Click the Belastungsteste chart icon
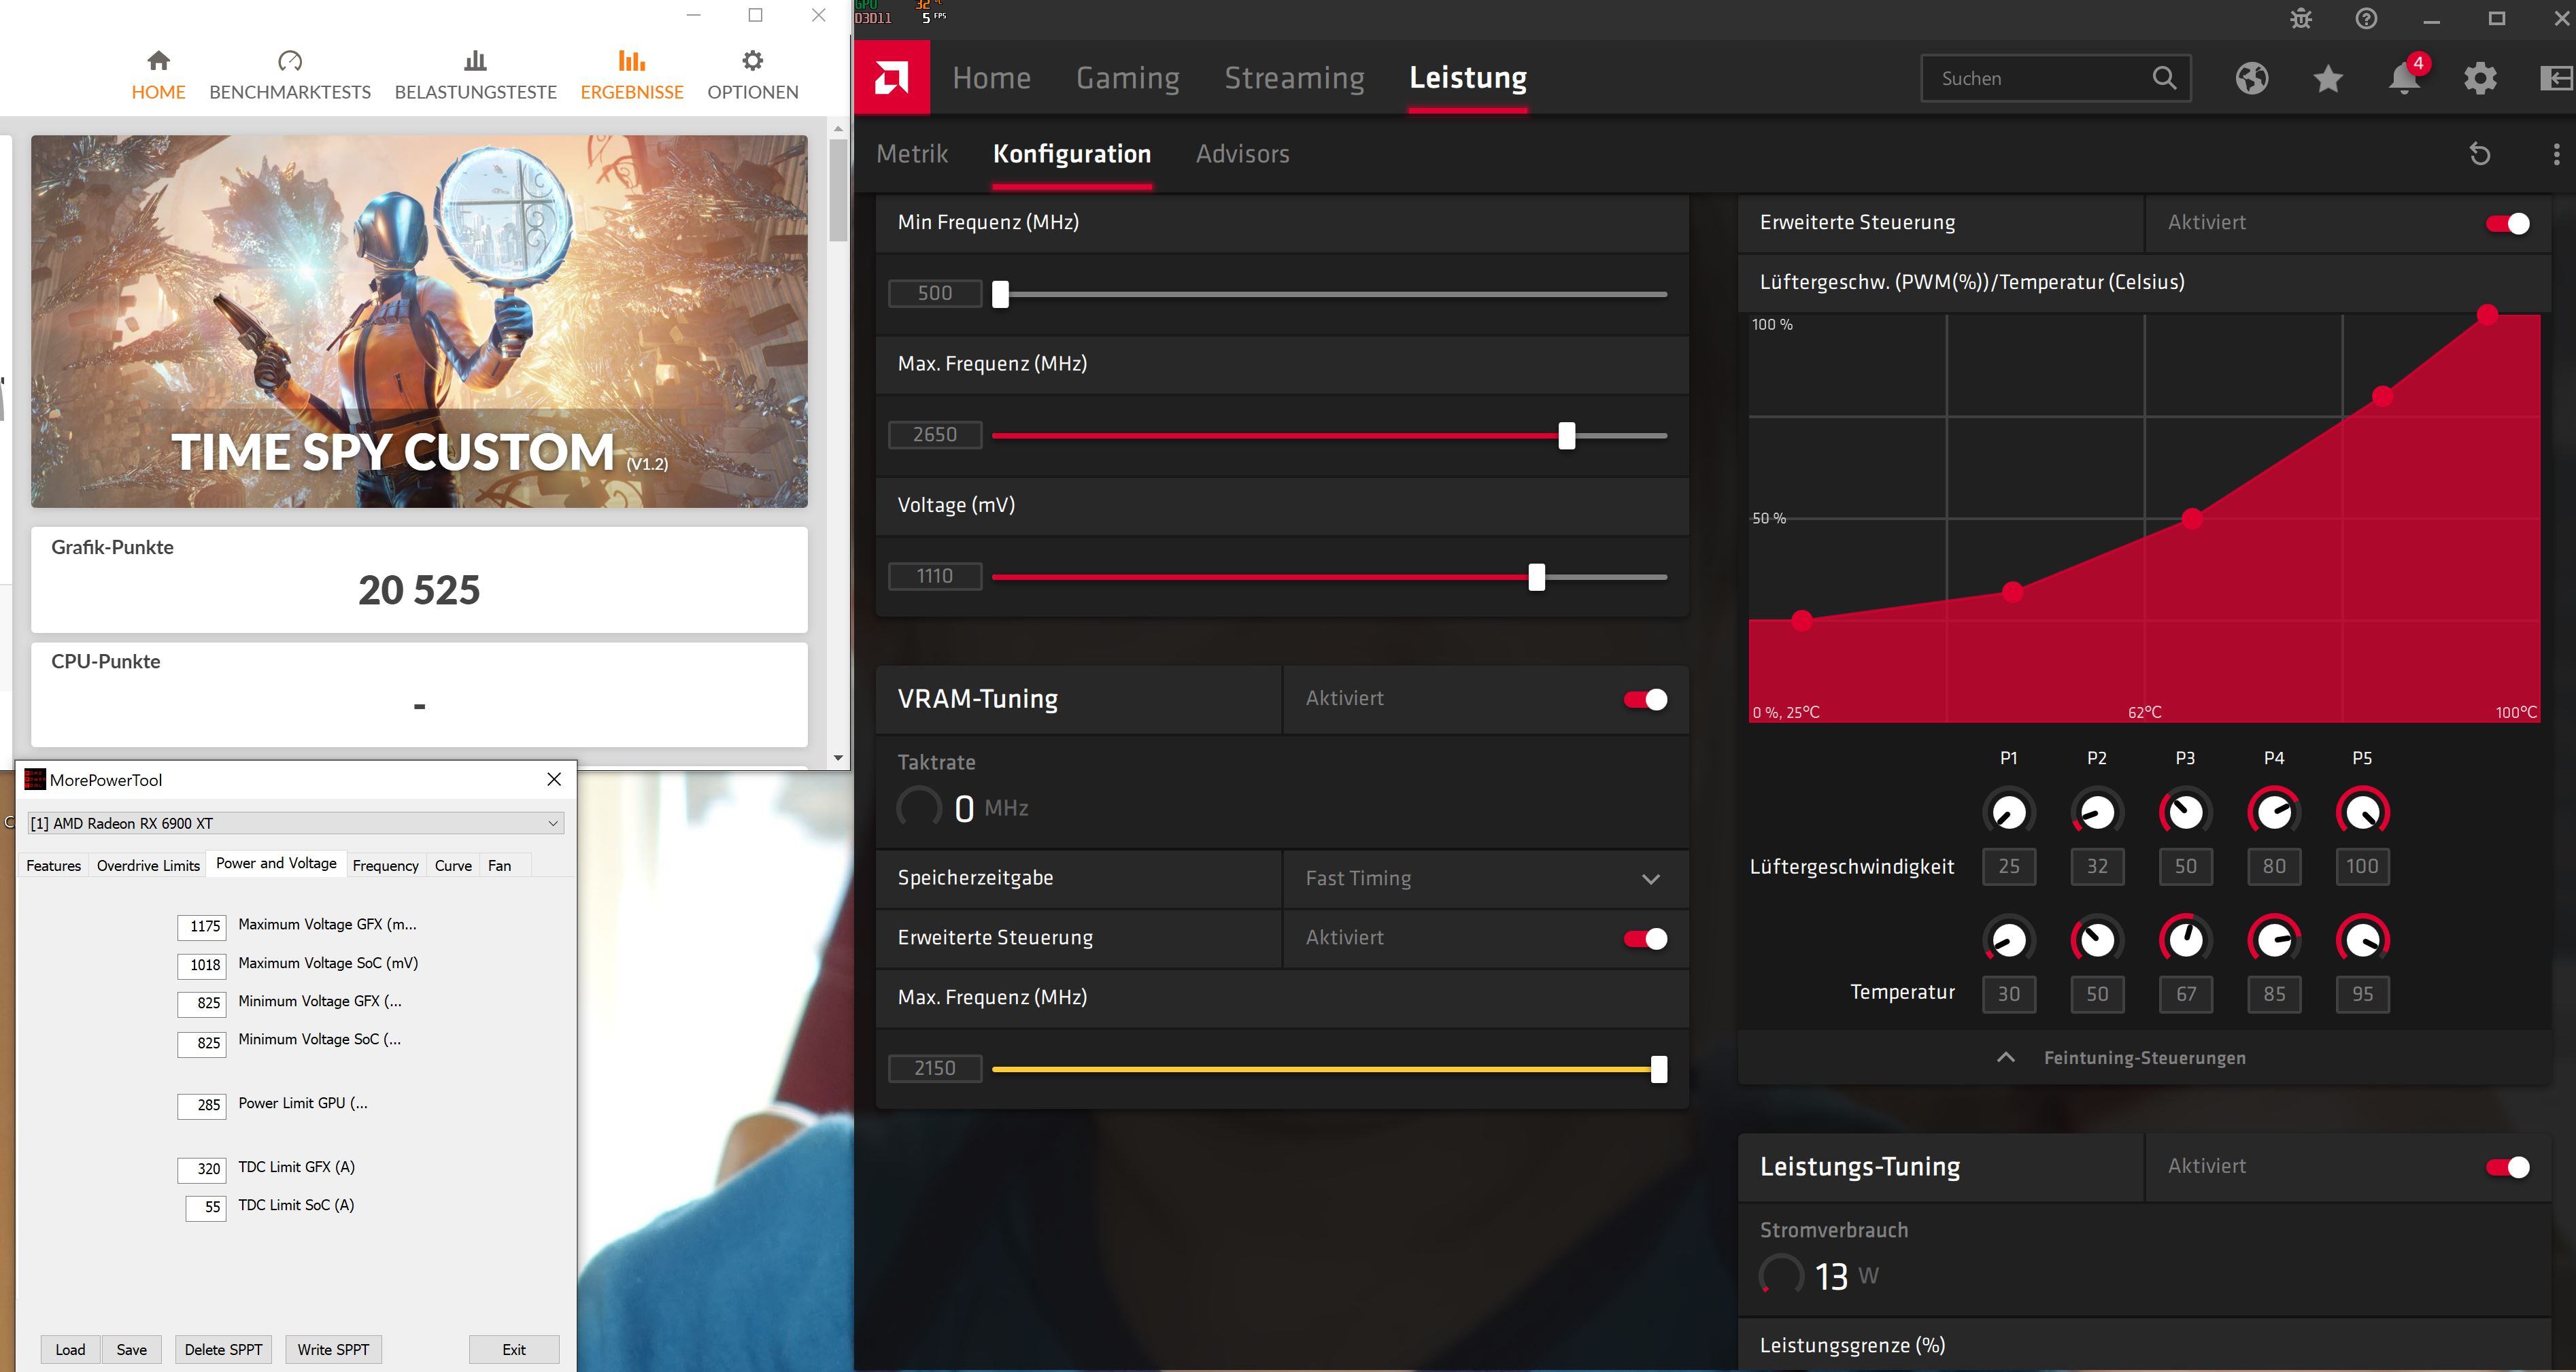Screen dimensions: 2576x1372 [475, 61]
